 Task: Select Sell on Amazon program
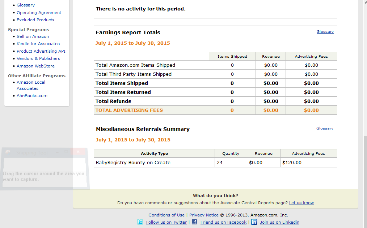pos(33,36)
